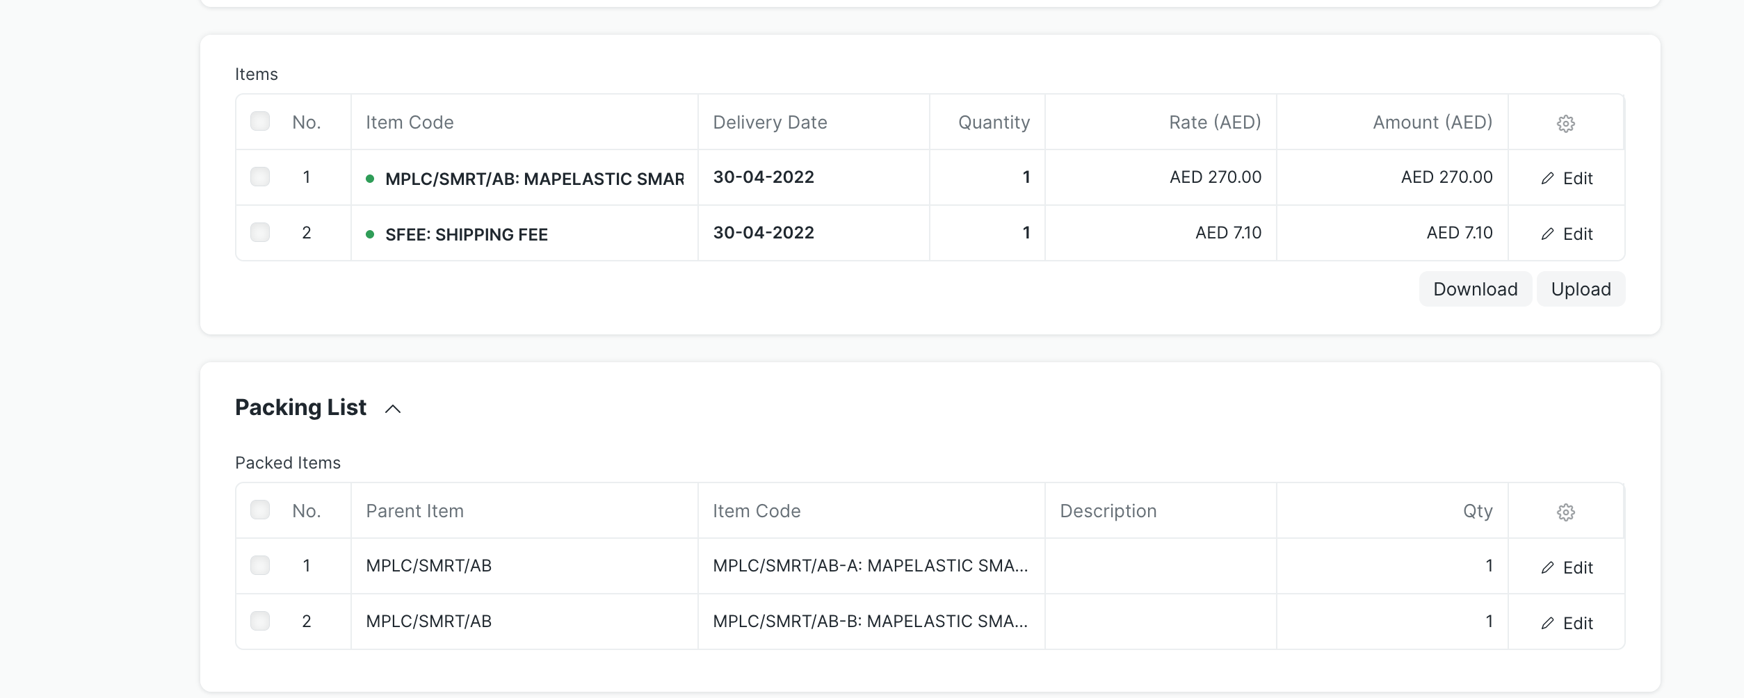Click the Download button
Screen dimensions: 1744x698
(1475, 289)
